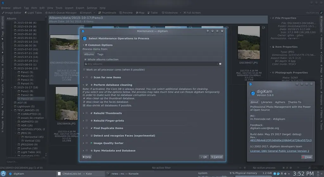Select the DSC08408.JPG thumbnail
The height and width of the screenshot is (177, 324).
point(66,103)
